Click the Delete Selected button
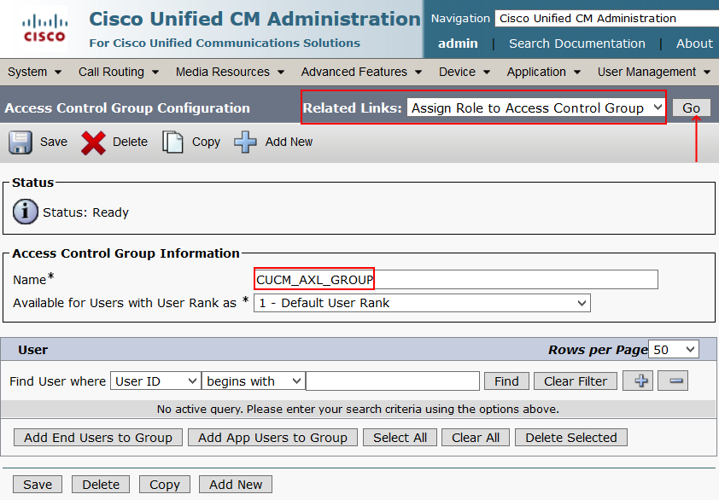This screenshot has height=500, width=719. click(x=571, y=437)
